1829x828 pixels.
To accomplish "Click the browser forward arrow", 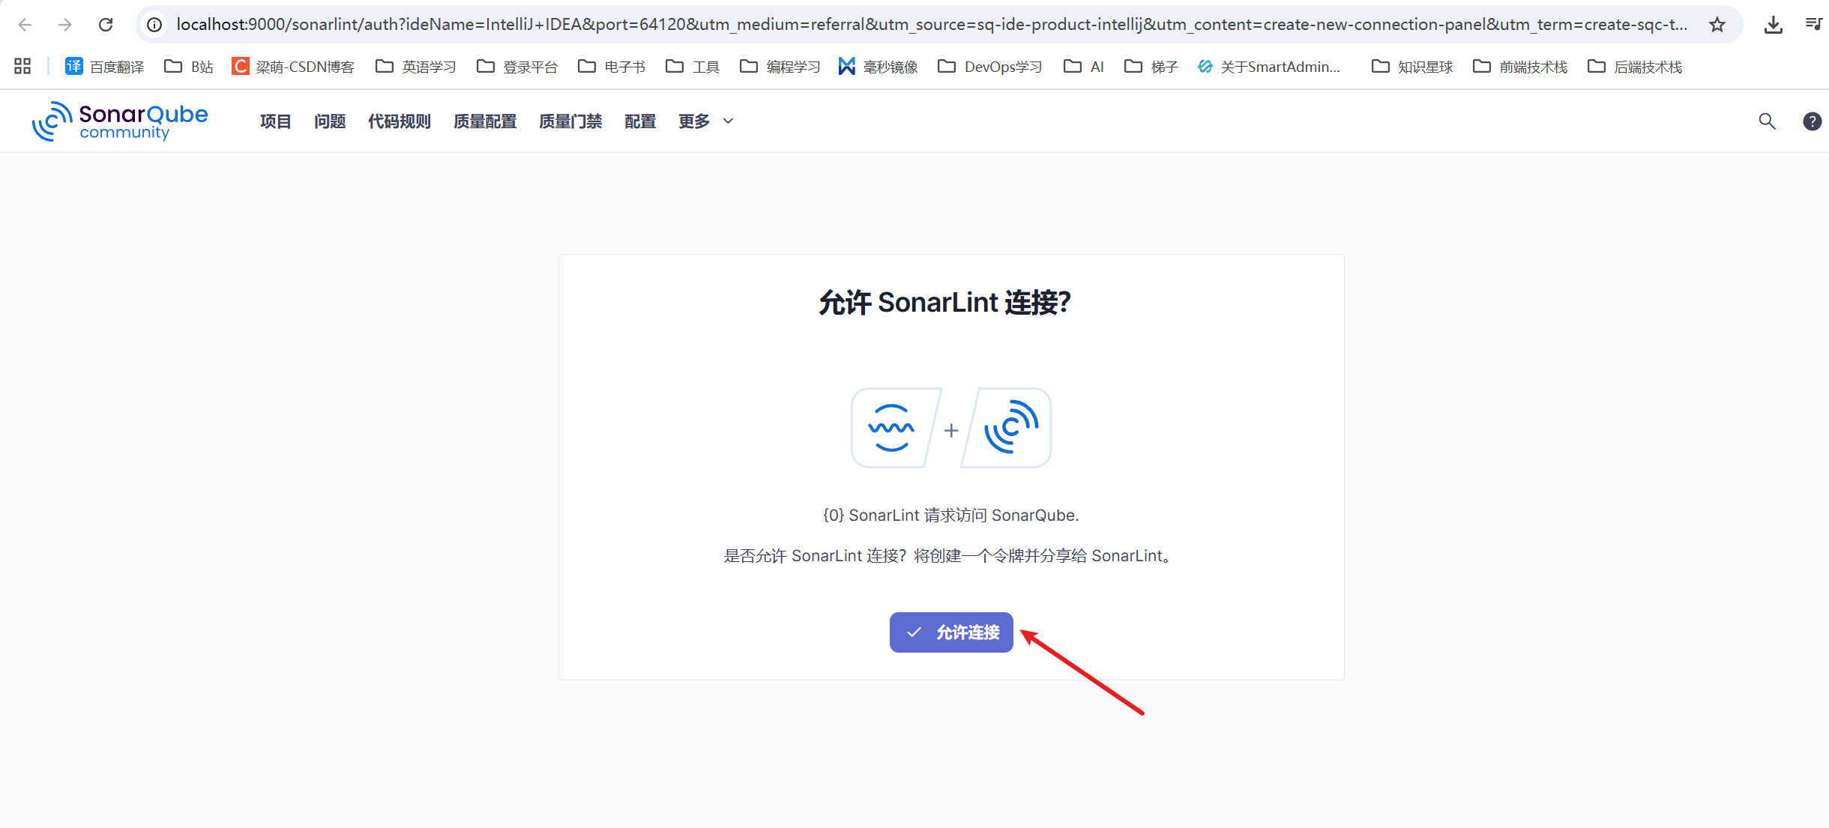I will coord(65,25).
